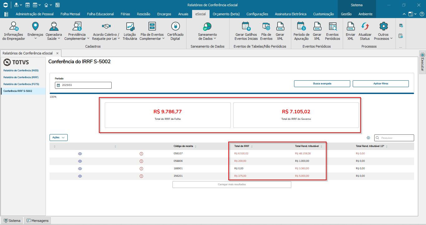Click Gerar XML in Eventos de Tabelas/Não Periódicos group
426x225 pixels.
(x=280, y=31)
